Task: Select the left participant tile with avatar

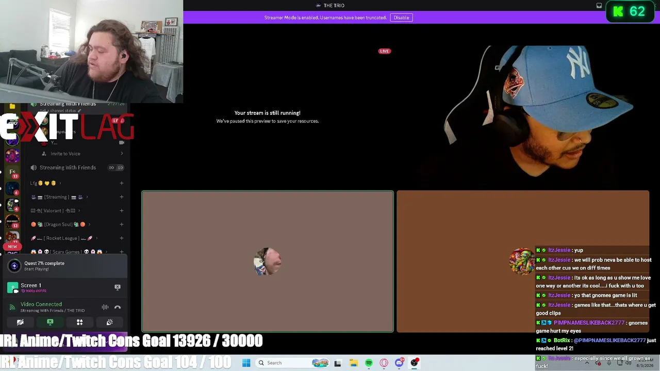Action: click(268, 262)
